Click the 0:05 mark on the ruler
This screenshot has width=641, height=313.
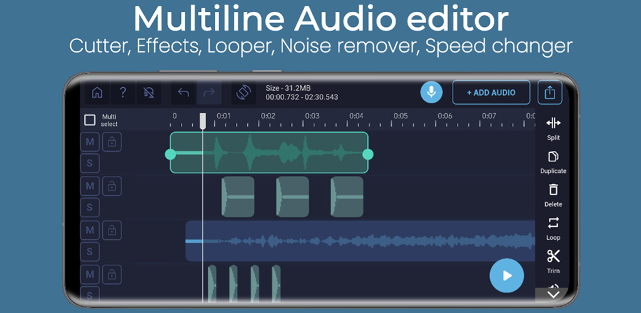(401, 116)
